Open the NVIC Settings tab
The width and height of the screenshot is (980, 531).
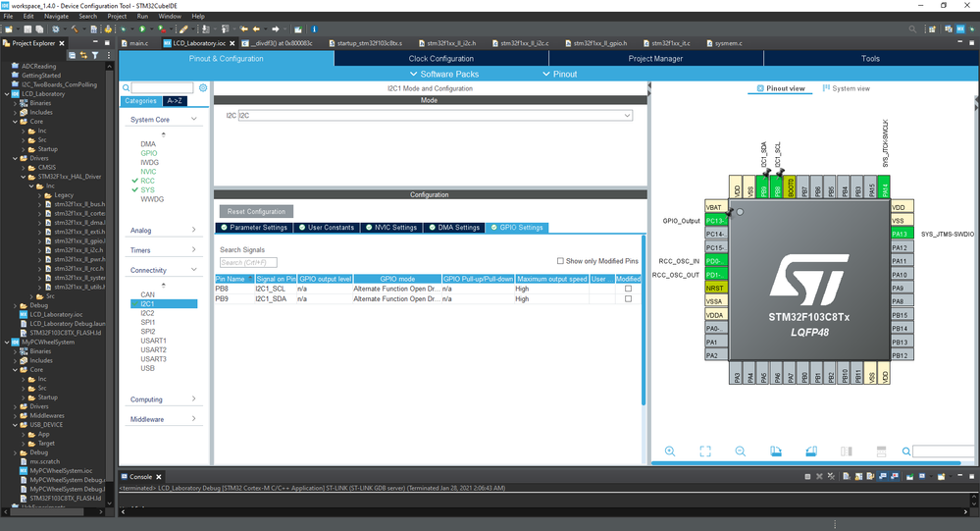390,228
